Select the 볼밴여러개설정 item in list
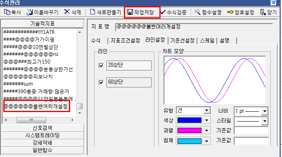 click(36, 106)
